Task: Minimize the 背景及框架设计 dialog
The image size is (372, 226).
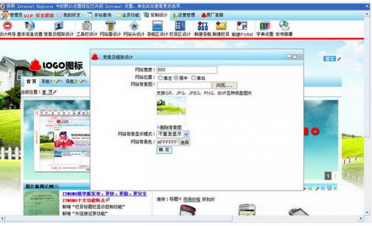Action: pyautogui.click(x=289, y=57)
